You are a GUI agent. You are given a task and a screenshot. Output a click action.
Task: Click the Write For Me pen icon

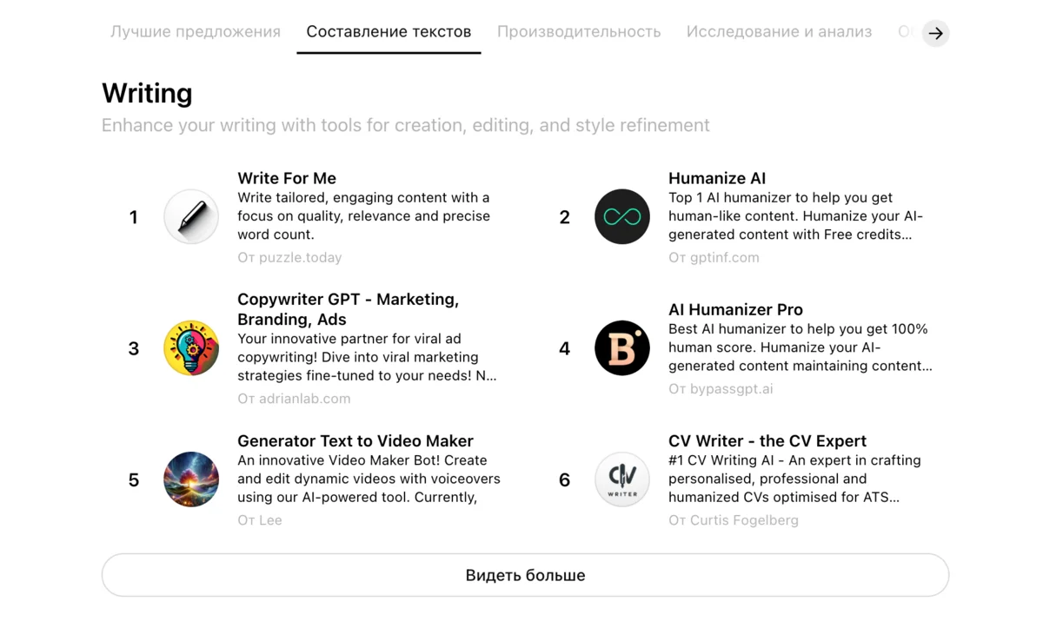[x=191, y=217]
